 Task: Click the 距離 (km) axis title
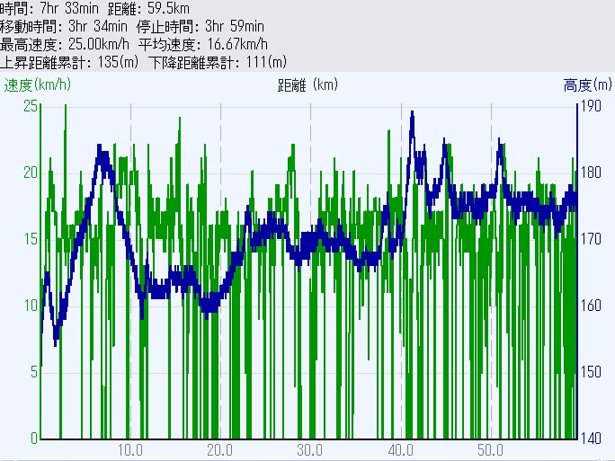pyautogui.click(x=308, y=85)
